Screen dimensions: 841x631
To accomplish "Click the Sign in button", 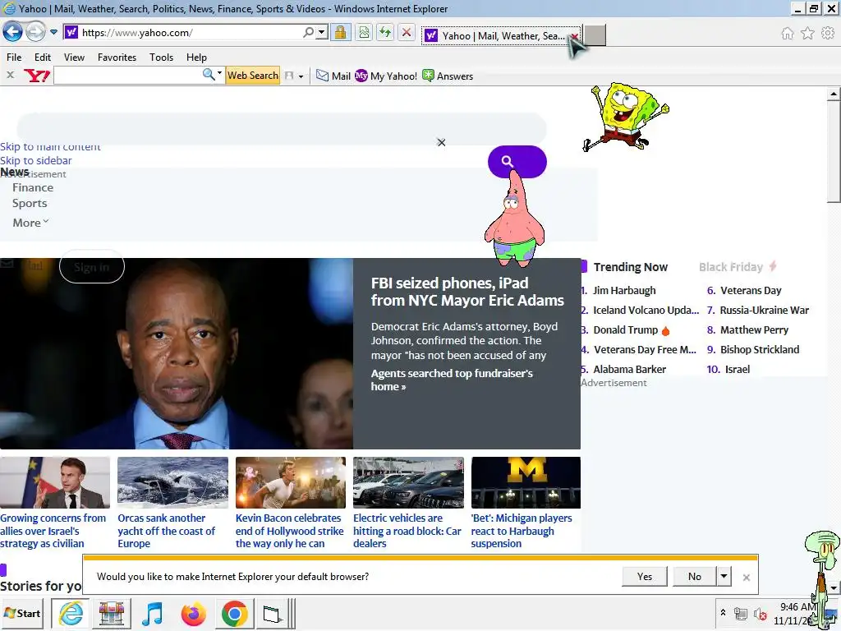I will tap(92, 267).
